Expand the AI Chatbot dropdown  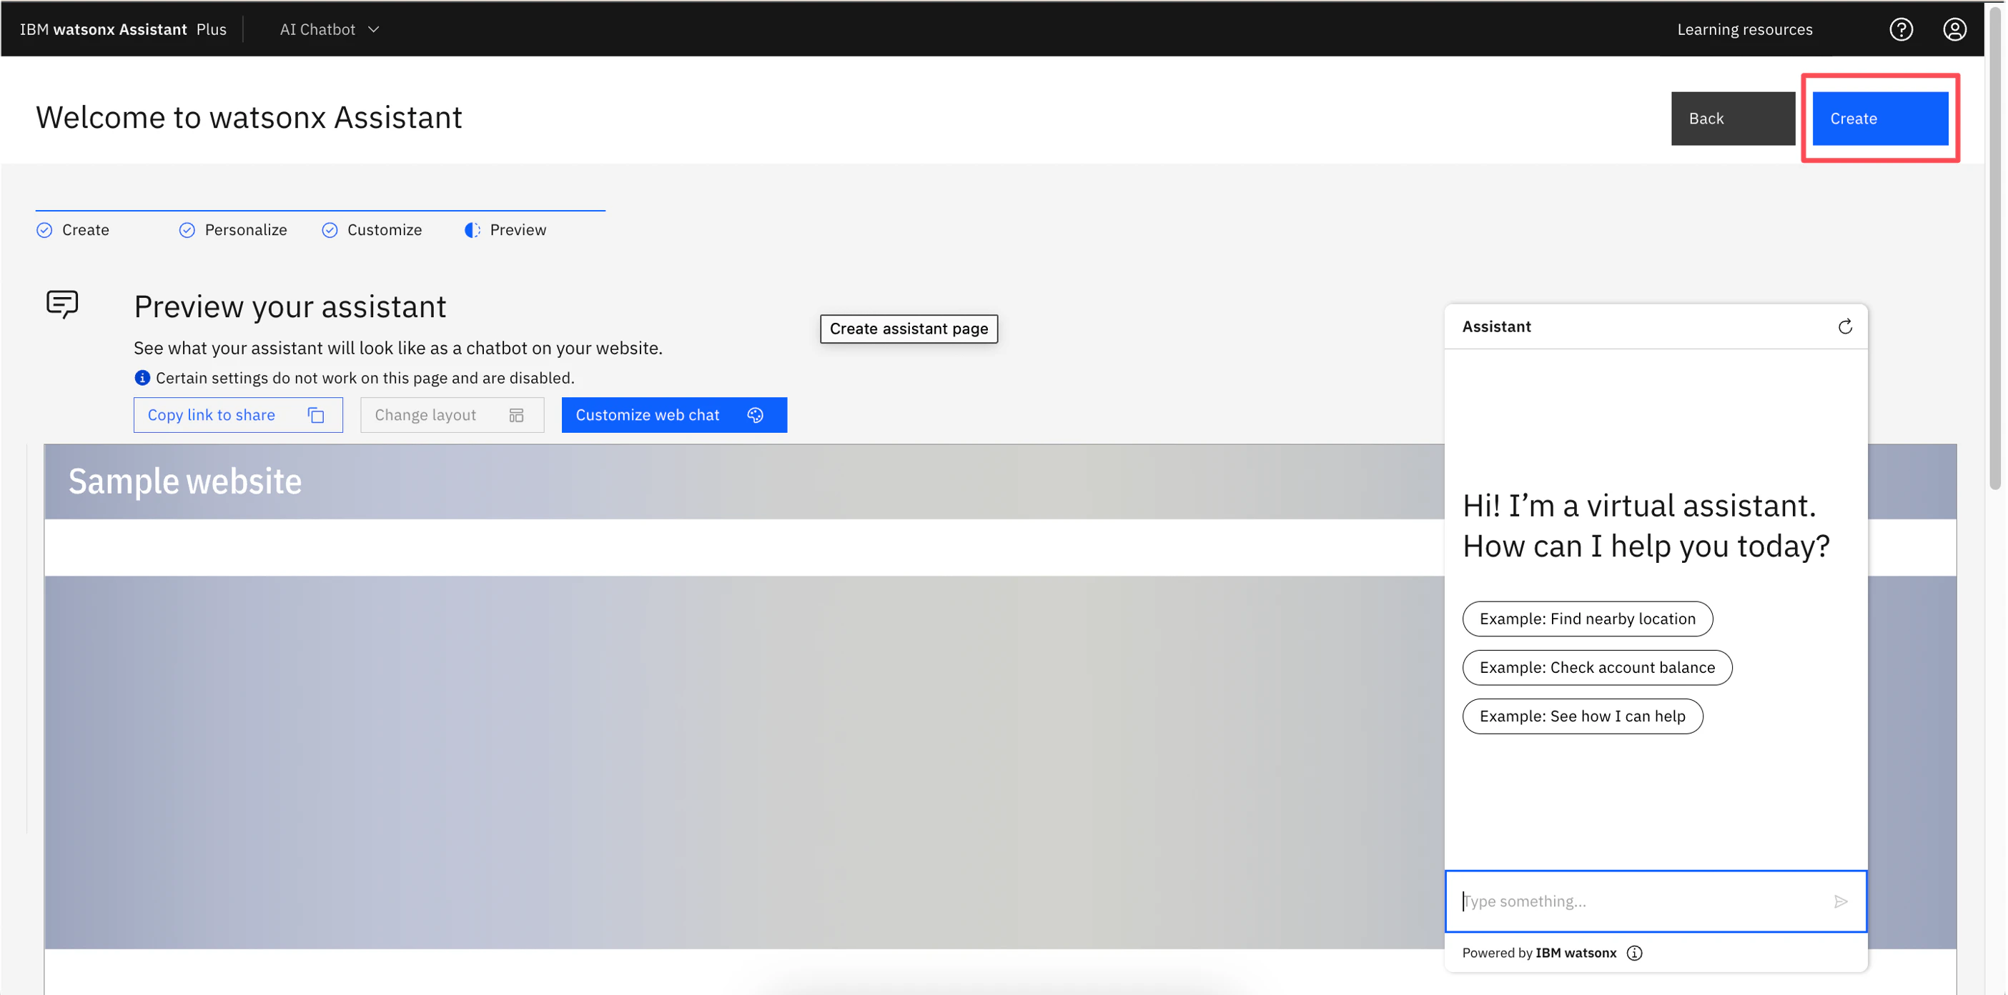tap(330, 29)
